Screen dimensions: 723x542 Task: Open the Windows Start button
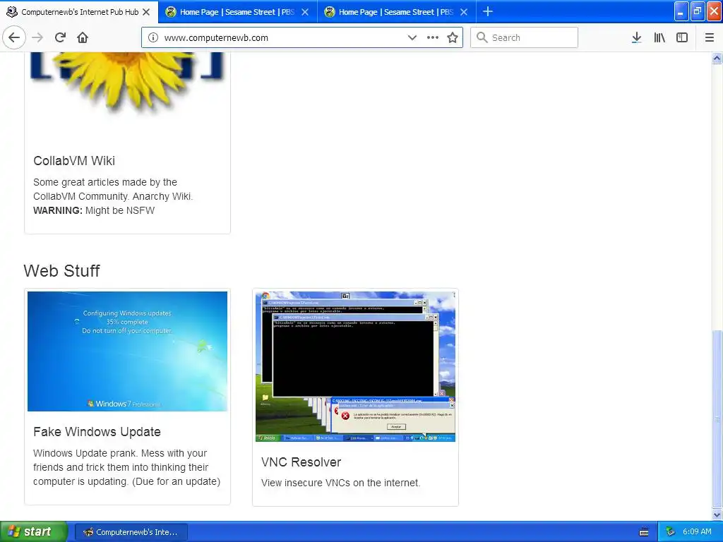click(x=34, y=532)
